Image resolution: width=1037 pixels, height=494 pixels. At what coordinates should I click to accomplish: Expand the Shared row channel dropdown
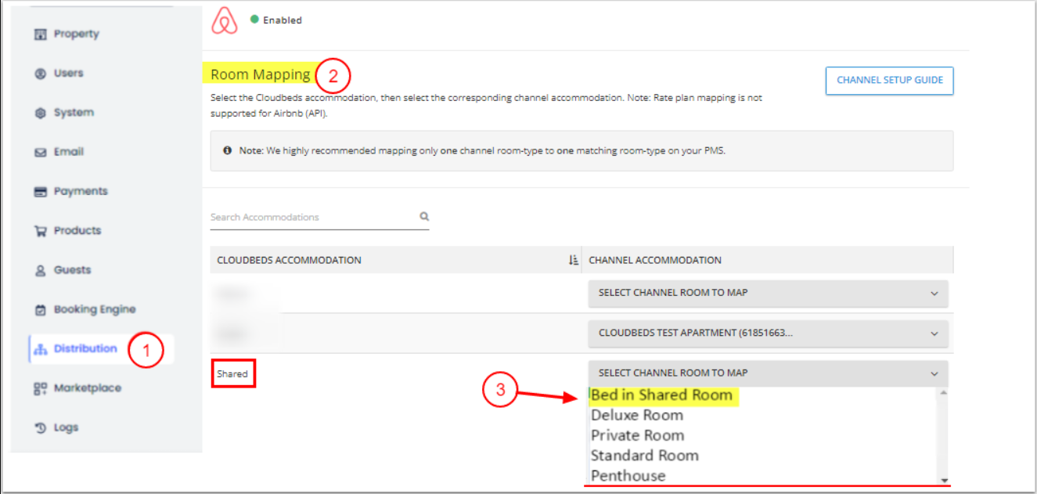tap(768, 373)
